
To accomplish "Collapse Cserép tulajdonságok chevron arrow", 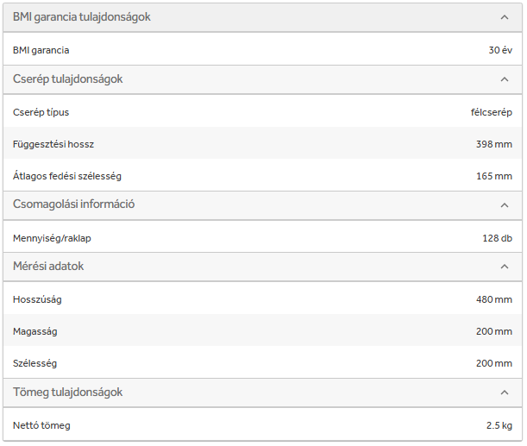I will pyautogui.click(x=505, y=79).
